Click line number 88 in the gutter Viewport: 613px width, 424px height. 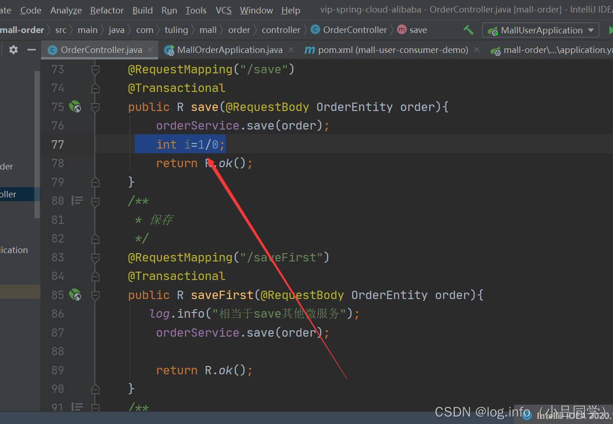coord(58,352)
